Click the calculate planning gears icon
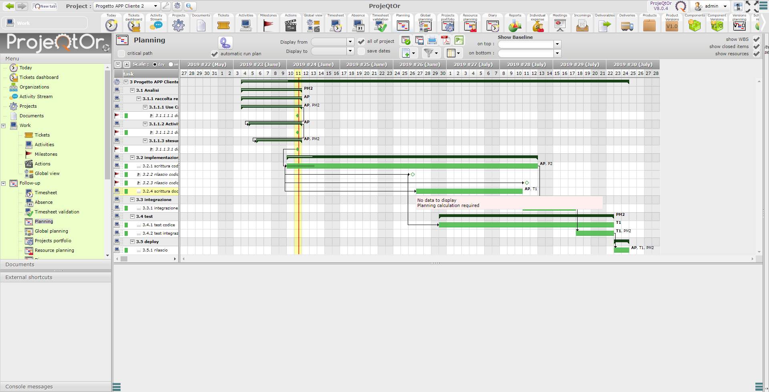 click(225, 43)
